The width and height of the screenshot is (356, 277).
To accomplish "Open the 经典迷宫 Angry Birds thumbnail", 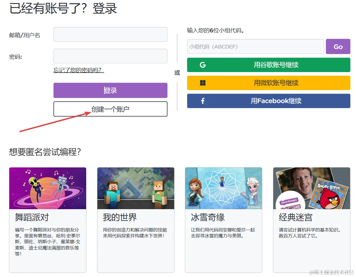I will pyautogui.click(x=312, y=188).
